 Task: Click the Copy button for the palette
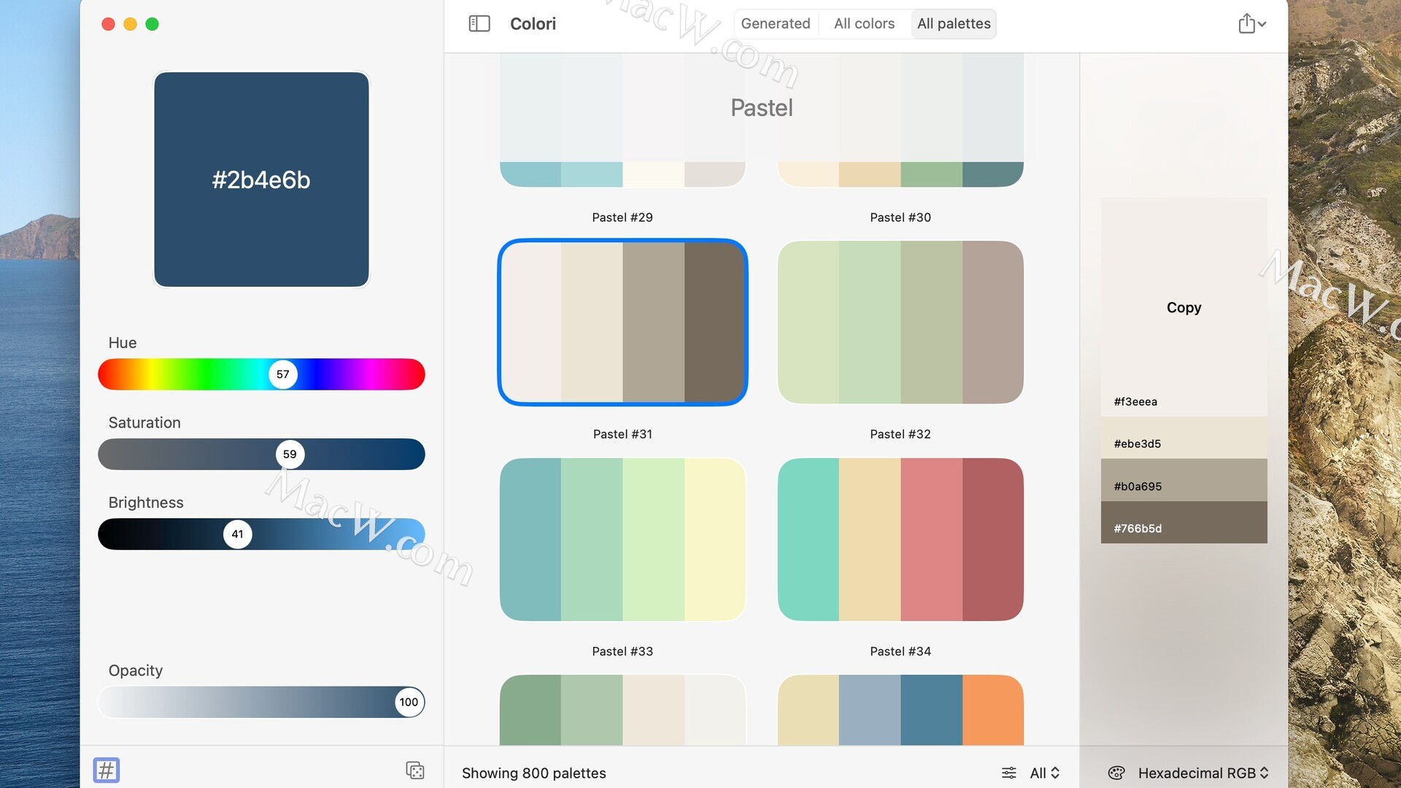1184,307
